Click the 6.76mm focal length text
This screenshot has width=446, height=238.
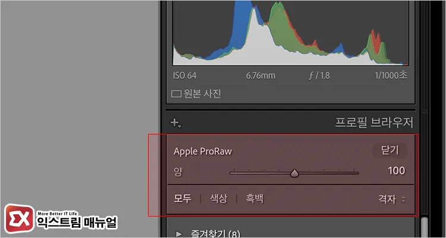pyautogui.click(x=260, y=76)
